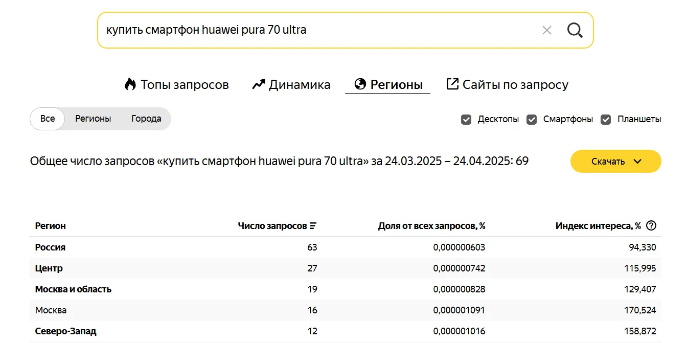This screenshot has height=343, width=687.
Task: Click the value 16 in Москва row
Action: coord(312,310)
